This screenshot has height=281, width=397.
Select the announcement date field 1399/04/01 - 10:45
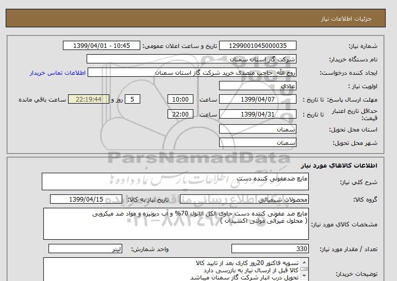click(x=101, y=45)
